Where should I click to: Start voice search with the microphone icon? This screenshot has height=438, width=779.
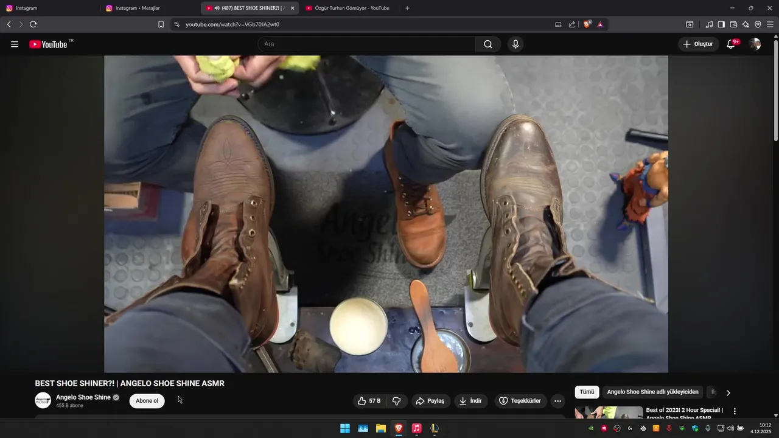tap(515, 44)
